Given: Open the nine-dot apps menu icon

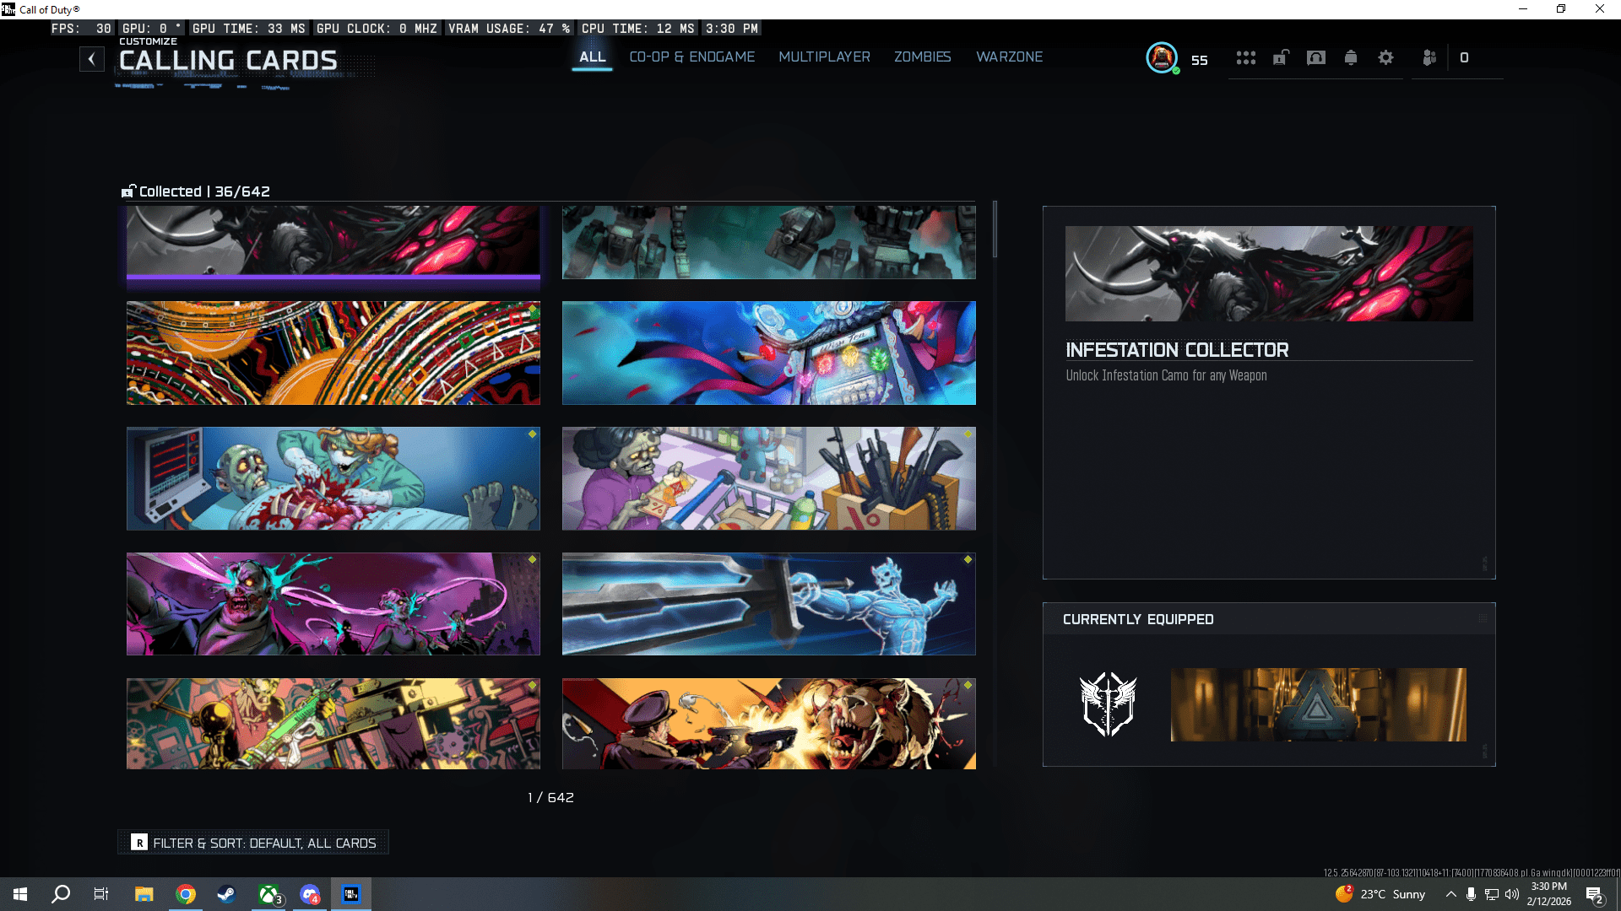Looking at the screenshot, I should [x=1246, y=58].
